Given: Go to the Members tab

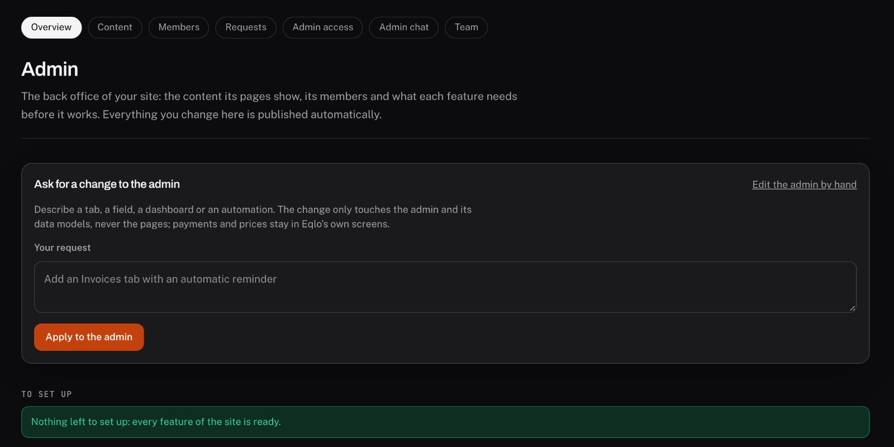Looking at the screenshot, I should (179, 27).
